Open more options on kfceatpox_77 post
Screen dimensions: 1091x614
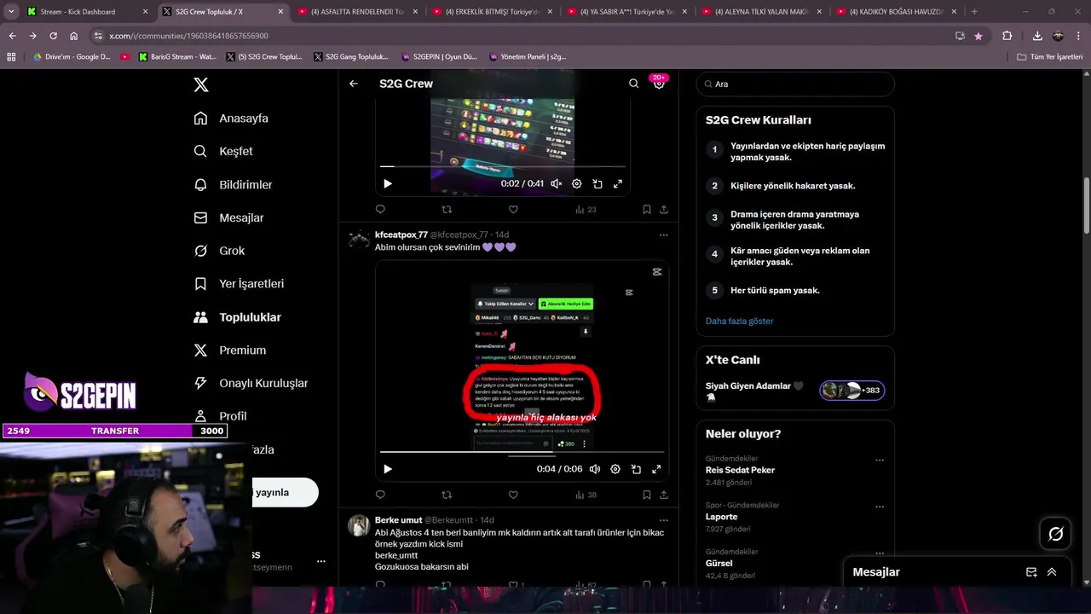point(664,235)
